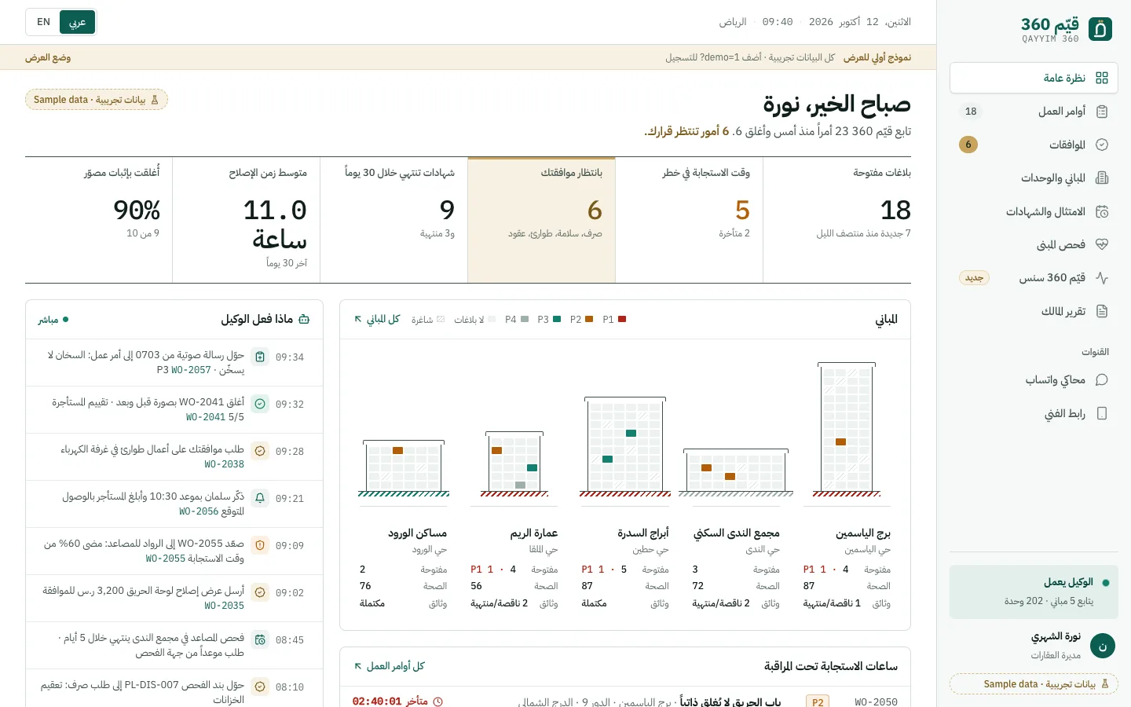Screen dimensions: 1131x707
Task: Toggle the لا بلاغات legend filter
Action: pyautogui.click(x=475, y=320)
